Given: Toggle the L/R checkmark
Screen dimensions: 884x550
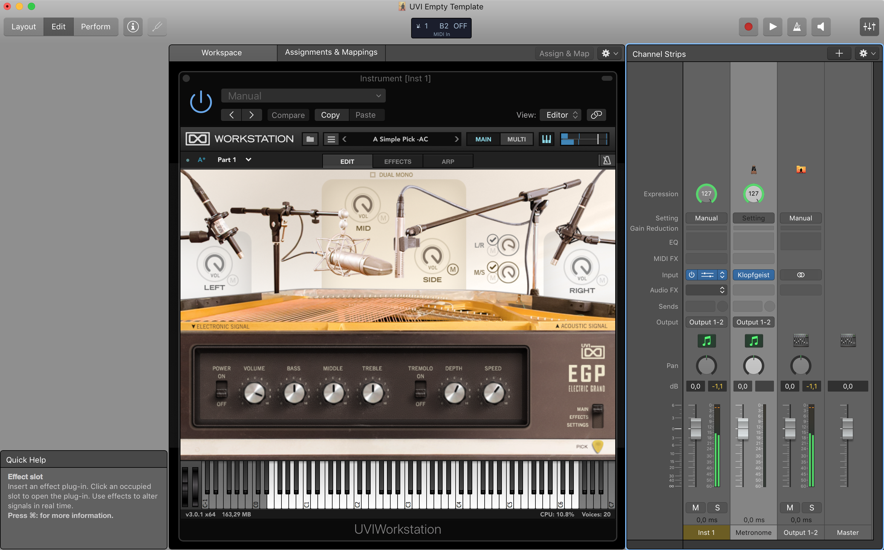Looking at the screenshot, I should pos(492,240).
